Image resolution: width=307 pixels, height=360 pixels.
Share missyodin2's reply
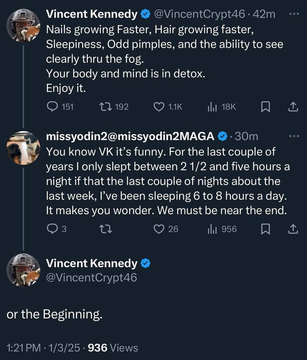(293, 228)
